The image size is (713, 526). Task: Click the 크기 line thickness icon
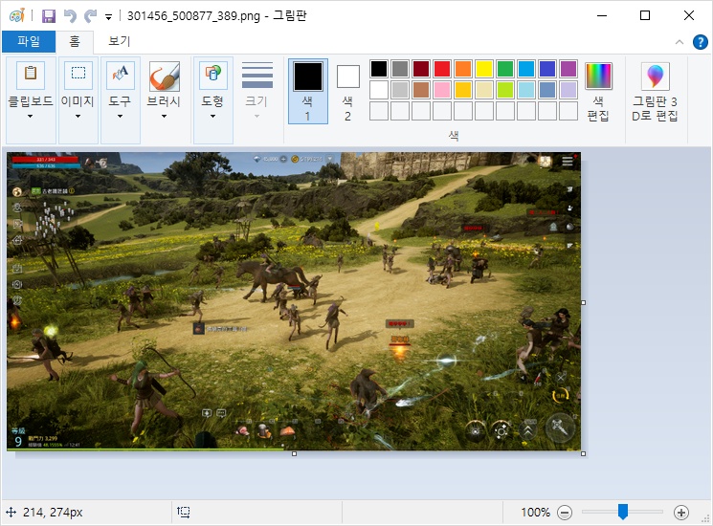256,75
